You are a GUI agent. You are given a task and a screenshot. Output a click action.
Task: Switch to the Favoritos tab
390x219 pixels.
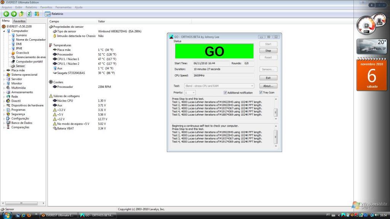pos(19,21)
